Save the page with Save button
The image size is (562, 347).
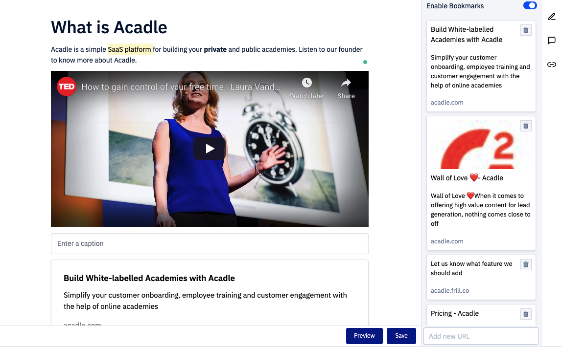(401, 336)
